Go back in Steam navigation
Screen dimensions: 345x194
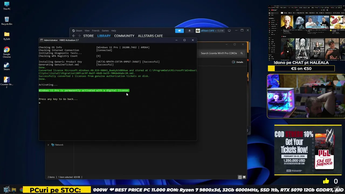[x=74, y=36]
